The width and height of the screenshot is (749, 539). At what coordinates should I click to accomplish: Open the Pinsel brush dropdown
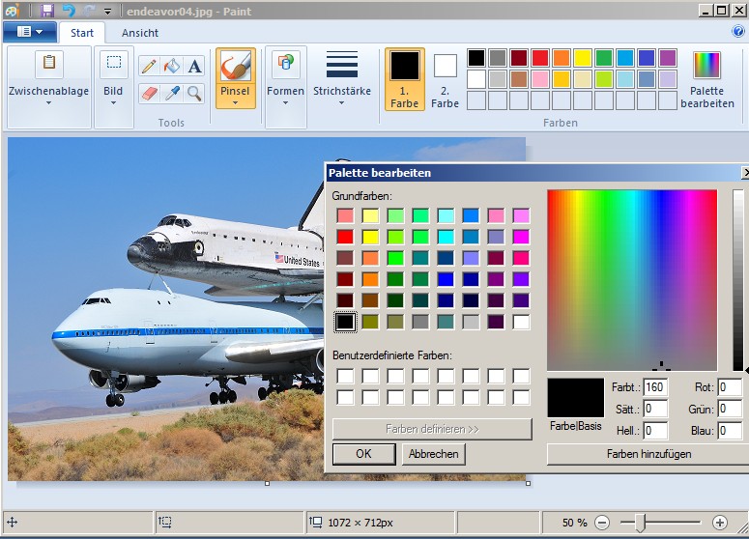tap(236, 98)
